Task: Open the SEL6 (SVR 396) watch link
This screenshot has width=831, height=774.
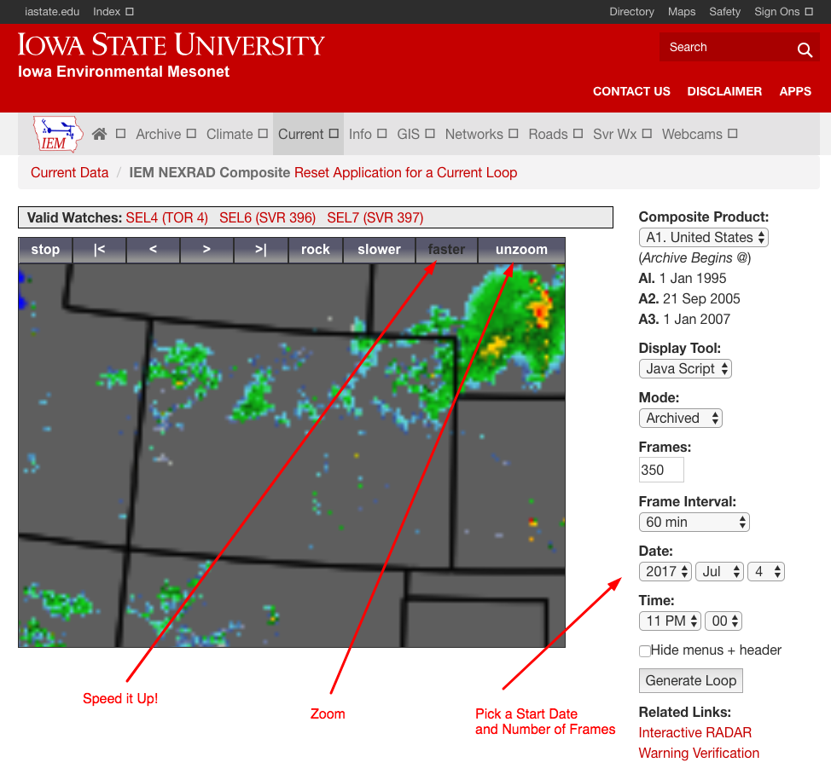Action: 268,217
